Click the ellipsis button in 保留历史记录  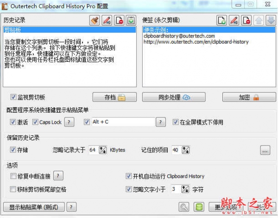265,150
